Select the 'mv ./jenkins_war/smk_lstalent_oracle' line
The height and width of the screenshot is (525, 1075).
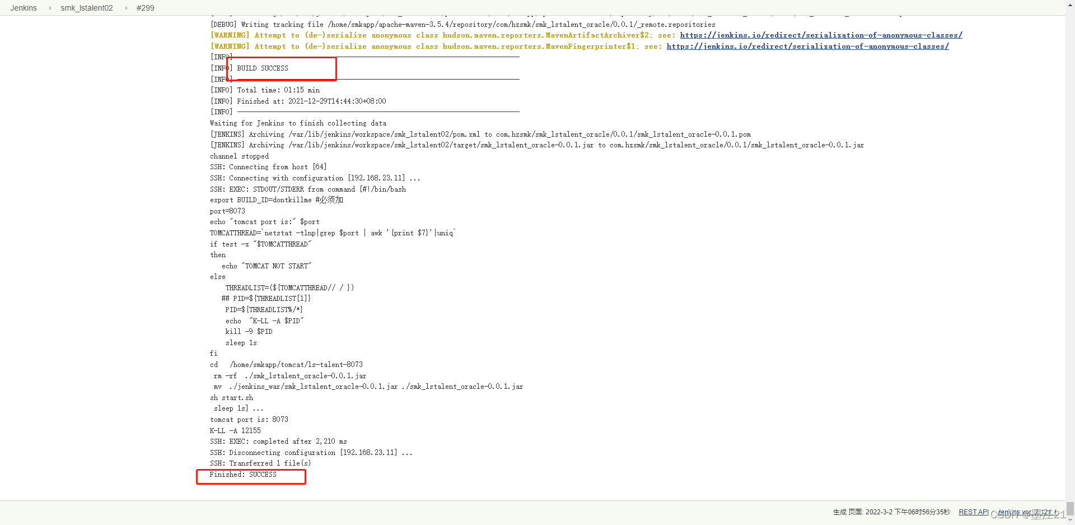(x=368, y=387)
